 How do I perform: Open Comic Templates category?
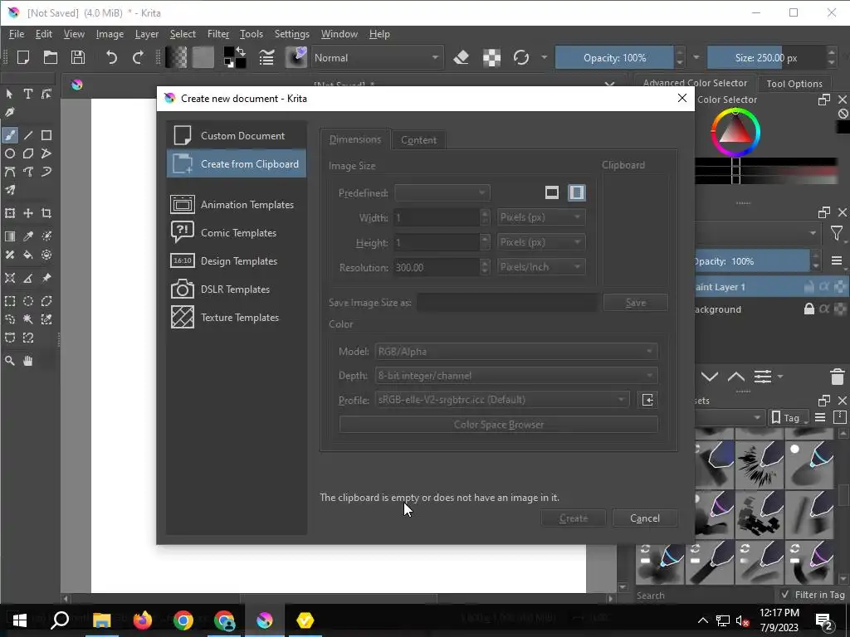pyautogui.click(x=237, y=233)
